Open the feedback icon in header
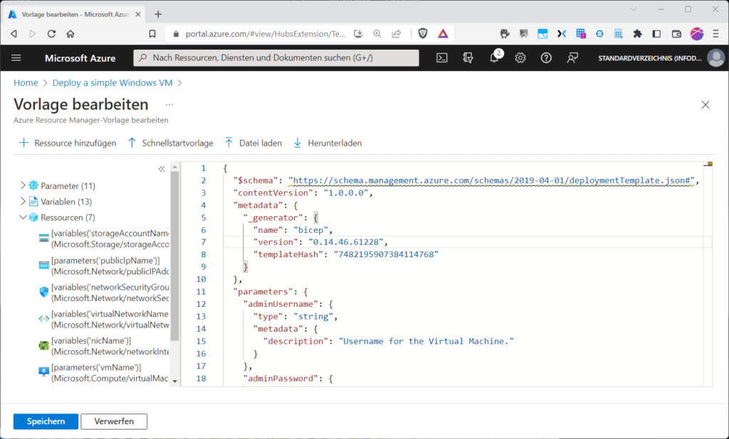Viewport: 729px width, 439px height. click(572, 58)
